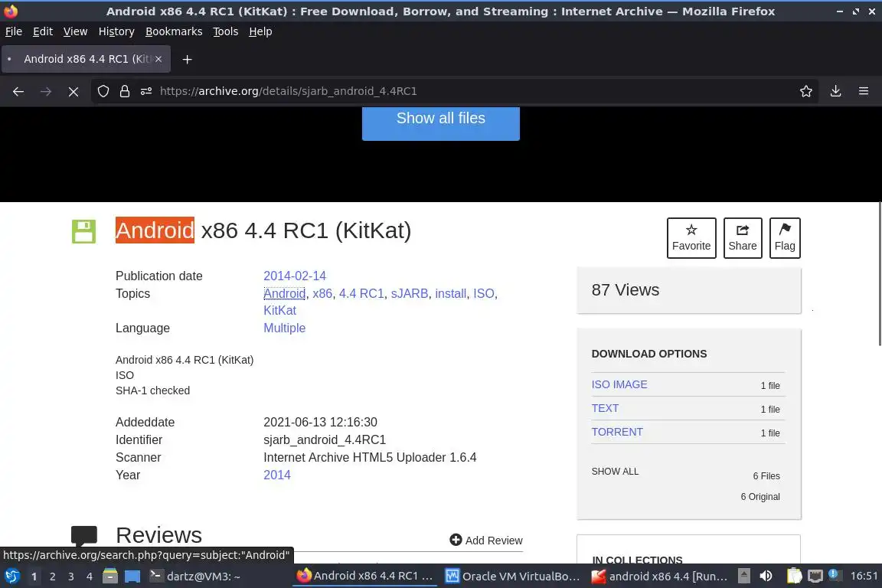Open the ISO topic link
This screenshot has height=588, width=882.
[484, 293]
